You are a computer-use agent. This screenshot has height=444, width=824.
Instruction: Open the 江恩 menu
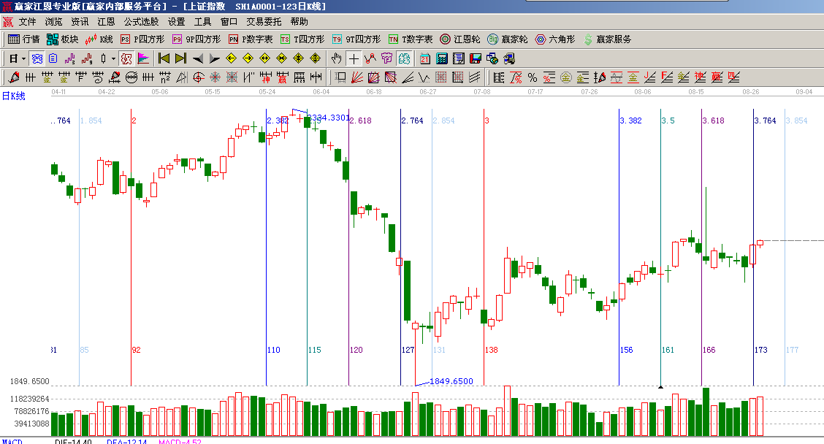[x=107, y=22]
